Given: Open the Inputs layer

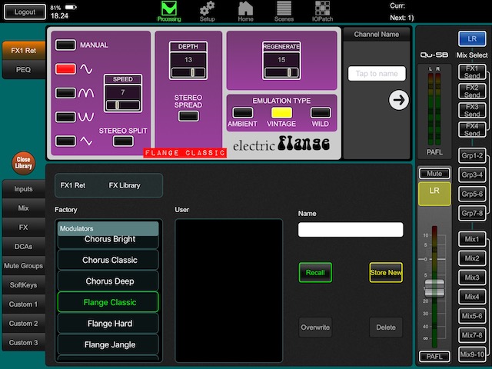Looking at the screenshot, I should point(24,189).
